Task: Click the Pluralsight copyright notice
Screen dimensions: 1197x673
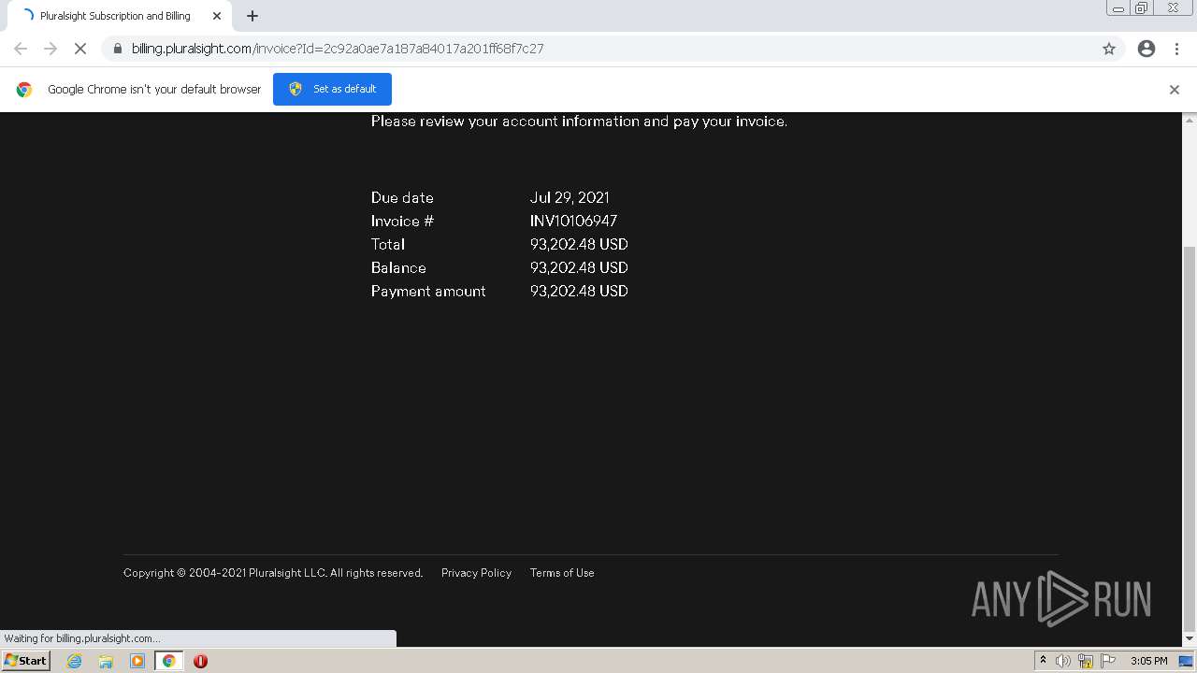Action: (x=273, y=573)
